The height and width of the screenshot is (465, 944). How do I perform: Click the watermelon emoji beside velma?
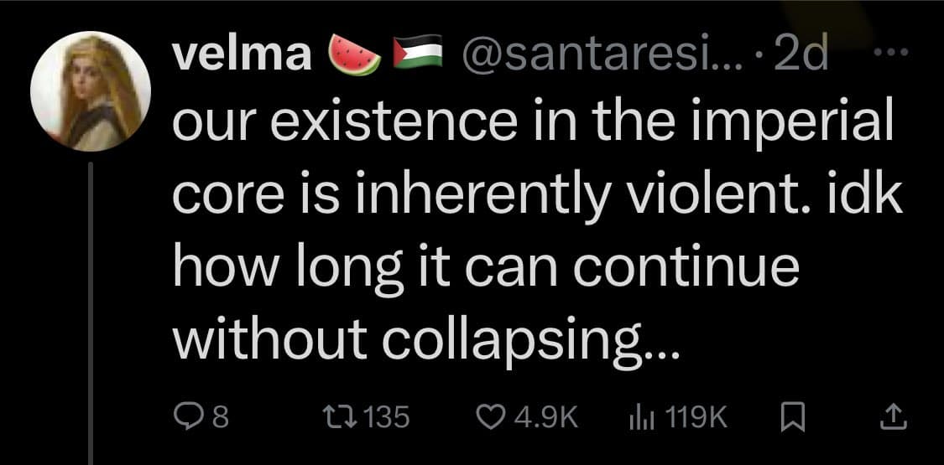tap(349, 57)
